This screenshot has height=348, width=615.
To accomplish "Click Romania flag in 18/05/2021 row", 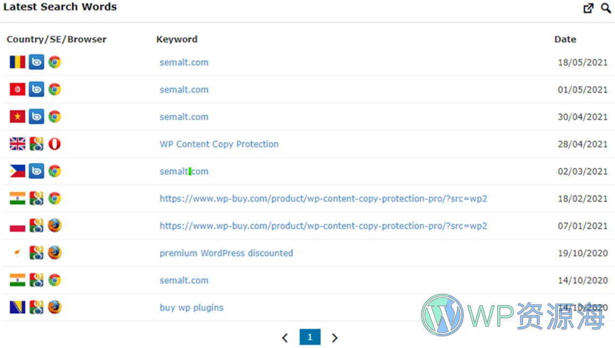I will click(17, 62).
